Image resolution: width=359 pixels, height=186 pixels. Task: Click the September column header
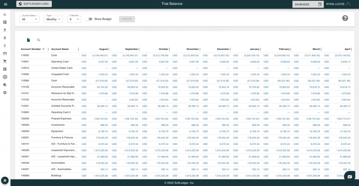pyautogui.click(x=132, y=49)
